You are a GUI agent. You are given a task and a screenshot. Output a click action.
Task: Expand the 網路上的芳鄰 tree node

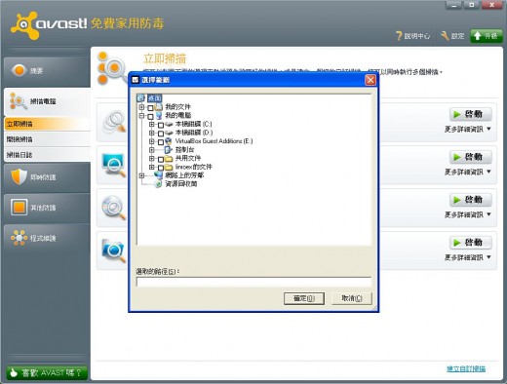point(141,175)
